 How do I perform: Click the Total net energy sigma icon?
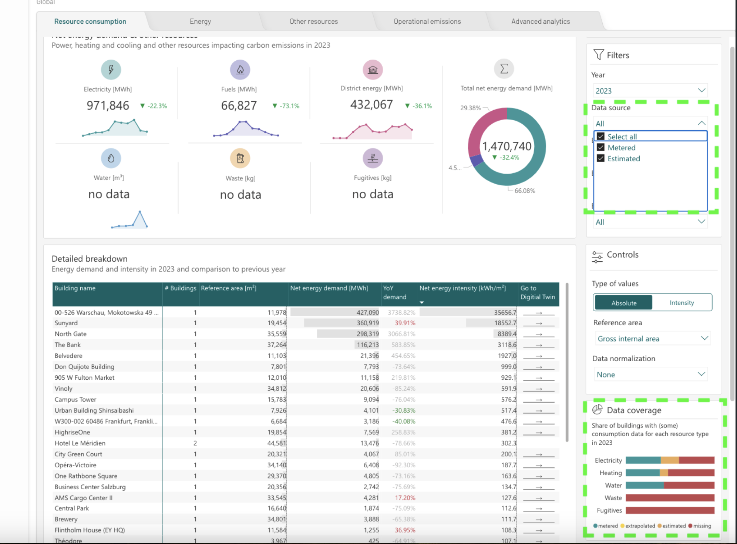point(504,68)
